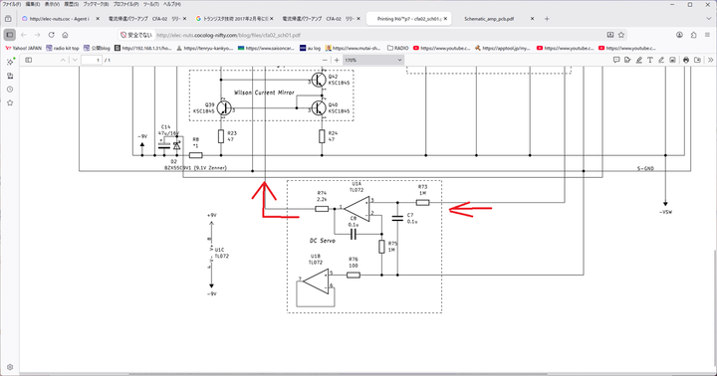
Task: Click the Print PDF icon
Action: pyautogui.click(x=686, y=60)
